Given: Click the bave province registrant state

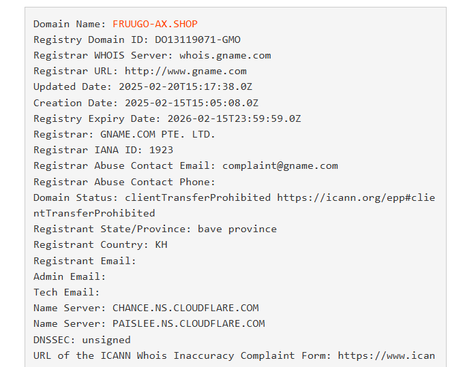Looking at the screenshot, I should click(x=237, y=229).
